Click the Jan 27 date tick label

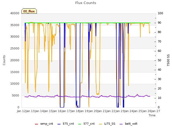pyautogui.click(x=156, y=111)
